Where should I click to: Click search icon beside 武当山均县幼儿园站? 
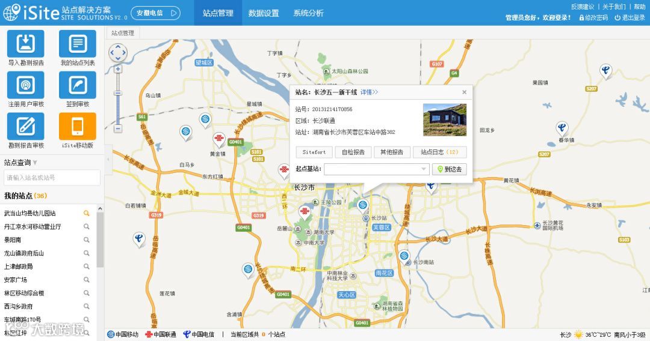[86, 213]
